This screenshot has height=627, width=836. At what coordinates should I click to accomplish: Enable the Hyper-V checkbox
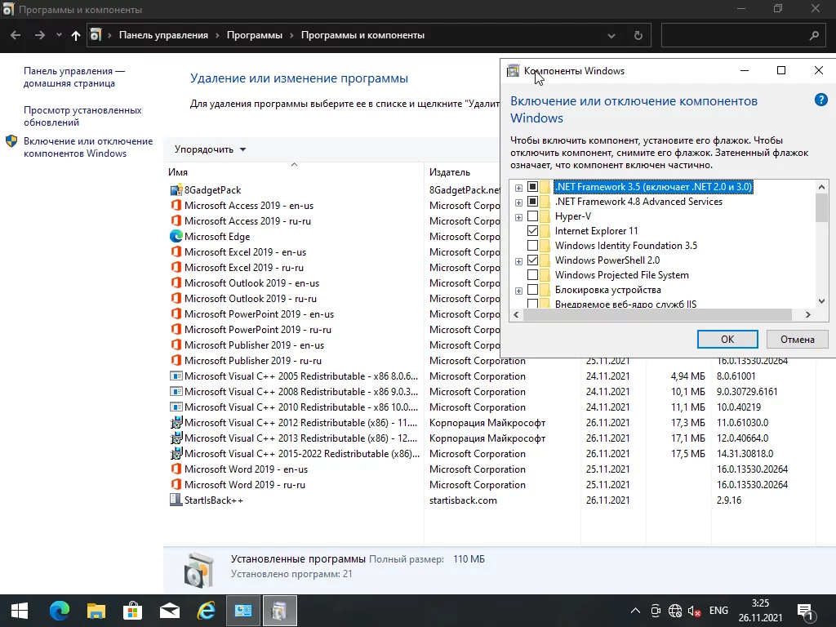coord(532,216)
